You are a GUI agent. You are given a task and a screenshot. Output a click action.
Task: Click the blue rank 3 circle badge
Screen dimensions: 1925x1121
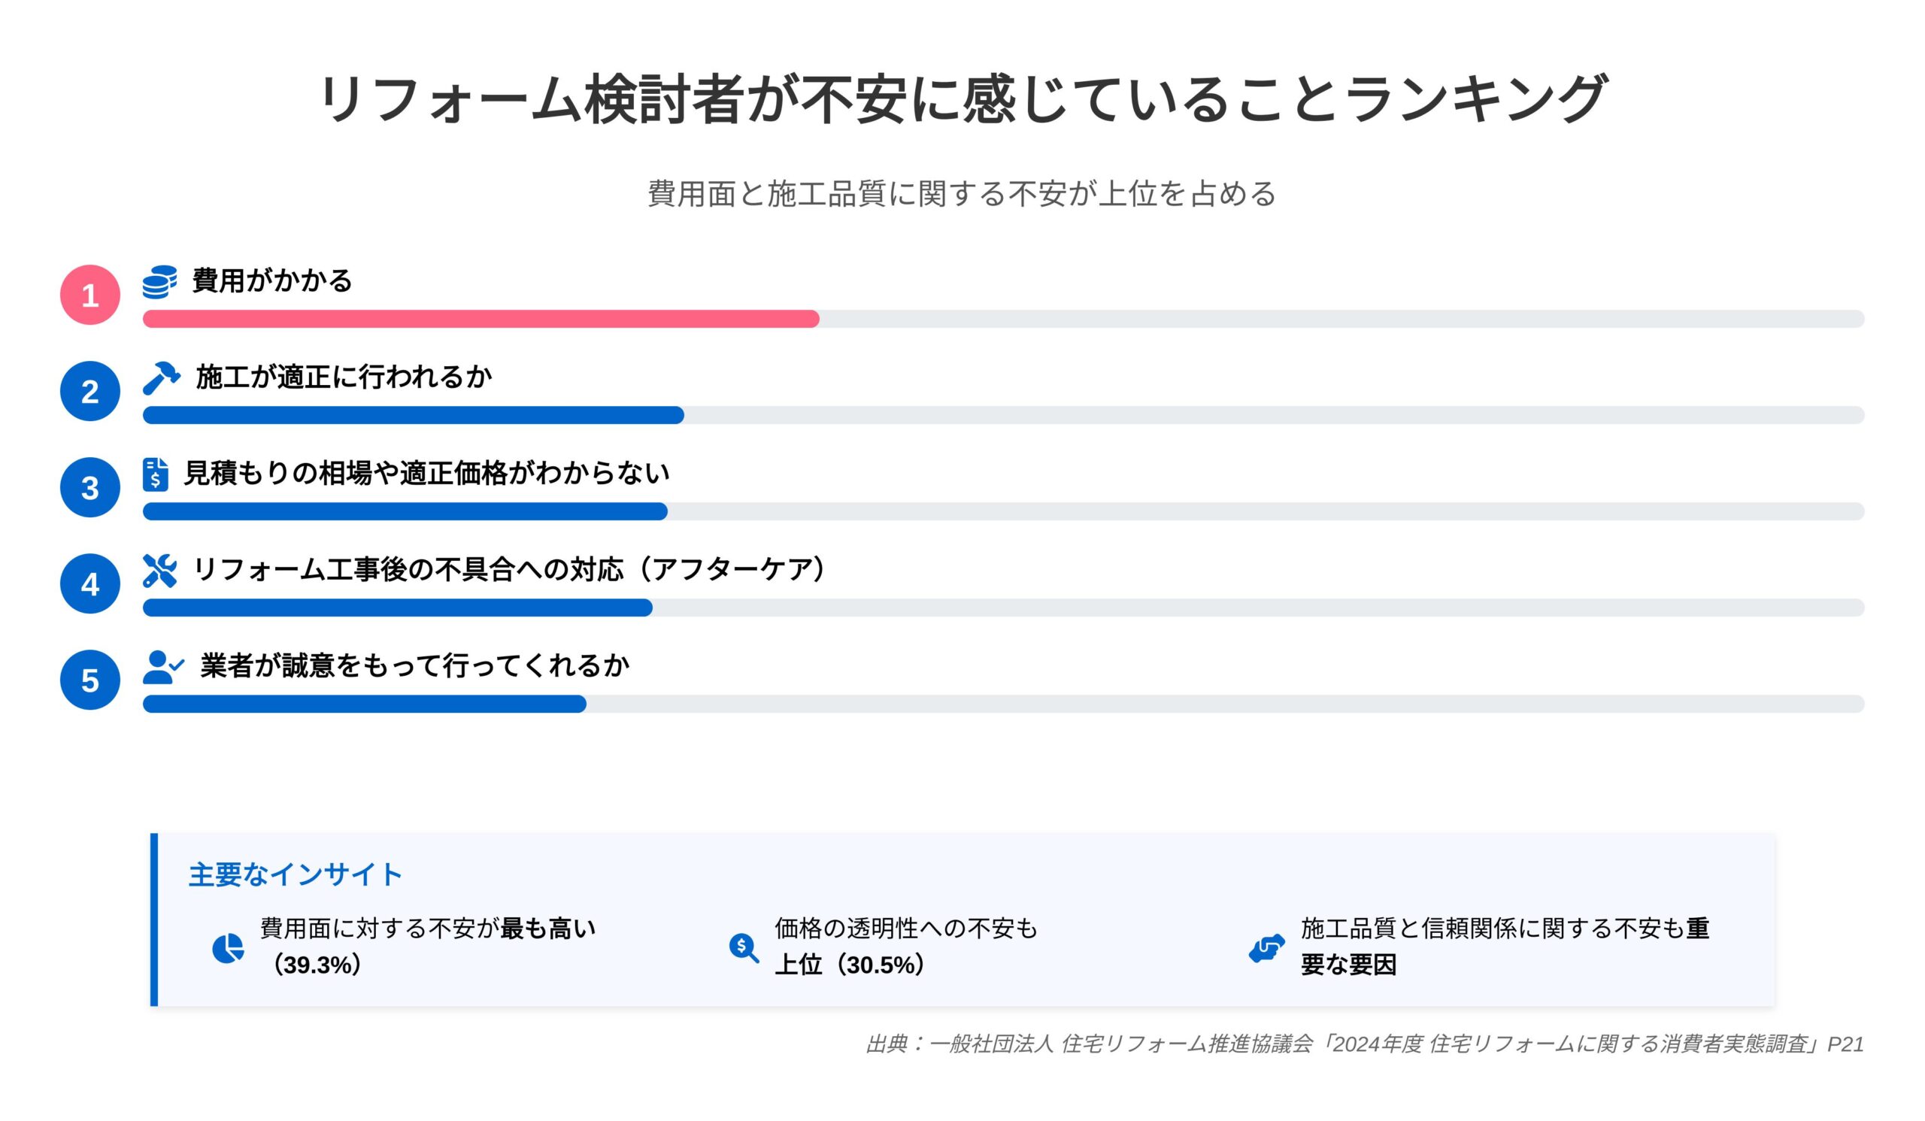tap(90, 487)
